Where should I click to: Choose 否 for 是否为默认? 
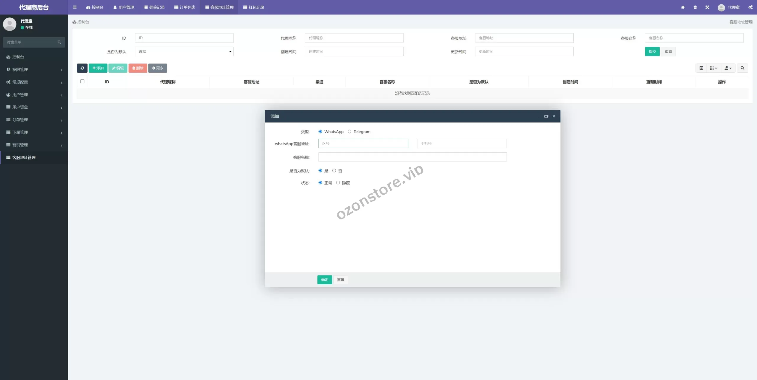[x=334, y=171]
